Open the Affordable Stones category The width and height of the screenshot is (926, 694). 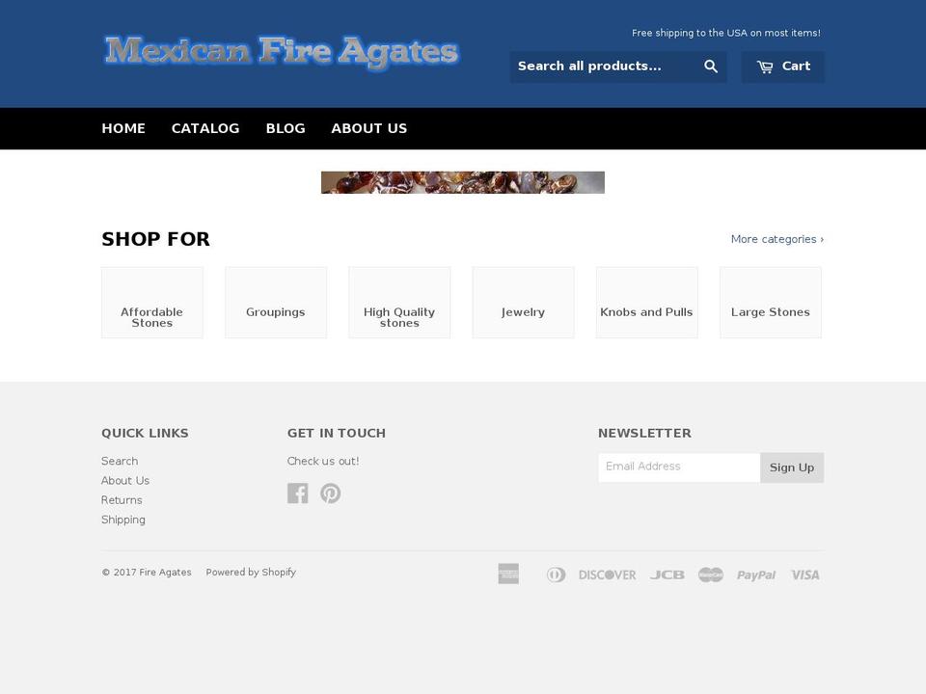click(151, 303)
